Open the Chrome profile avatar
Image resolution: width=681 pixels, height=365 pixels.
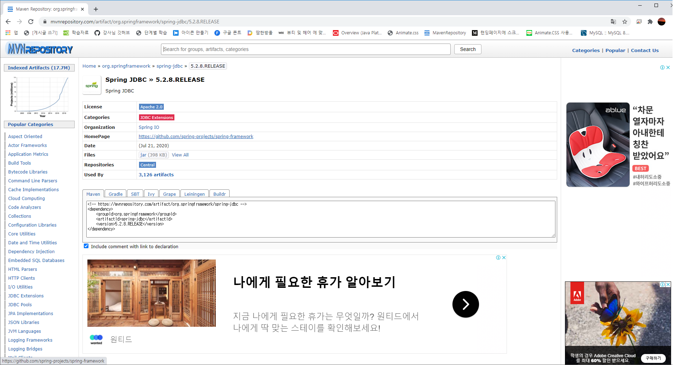[x=662, y=22]
